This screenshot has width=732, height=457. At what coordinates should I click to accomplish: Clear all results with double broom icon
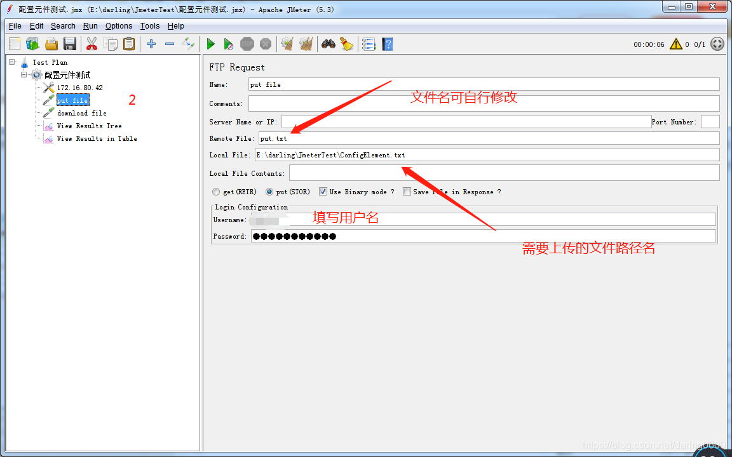coord(306,44)
